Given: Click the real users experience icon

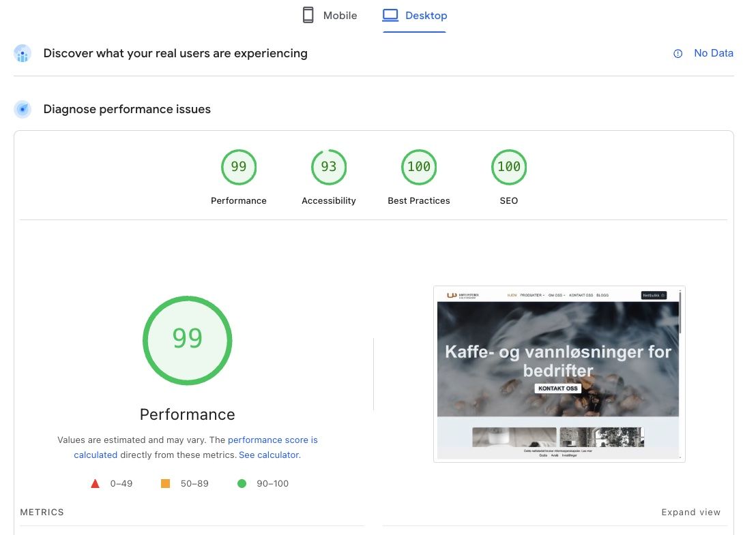Looking at the screenshot, I should pos(23,54).
